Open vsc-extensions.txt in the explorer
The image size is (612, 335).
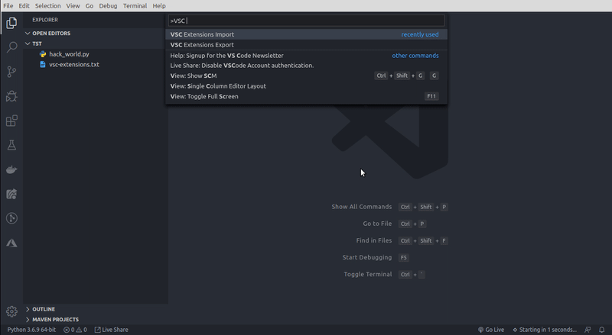[74, 65]
